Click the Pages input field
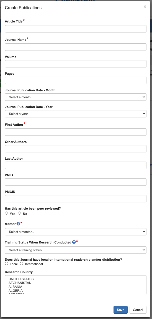 [x=76, y=80]
